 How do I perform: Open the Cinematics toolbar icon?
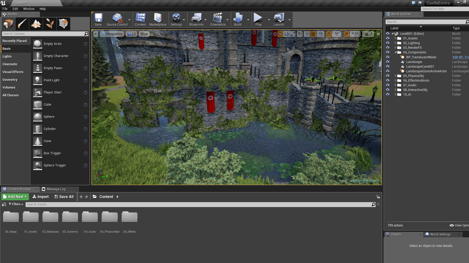pos(218,20)
